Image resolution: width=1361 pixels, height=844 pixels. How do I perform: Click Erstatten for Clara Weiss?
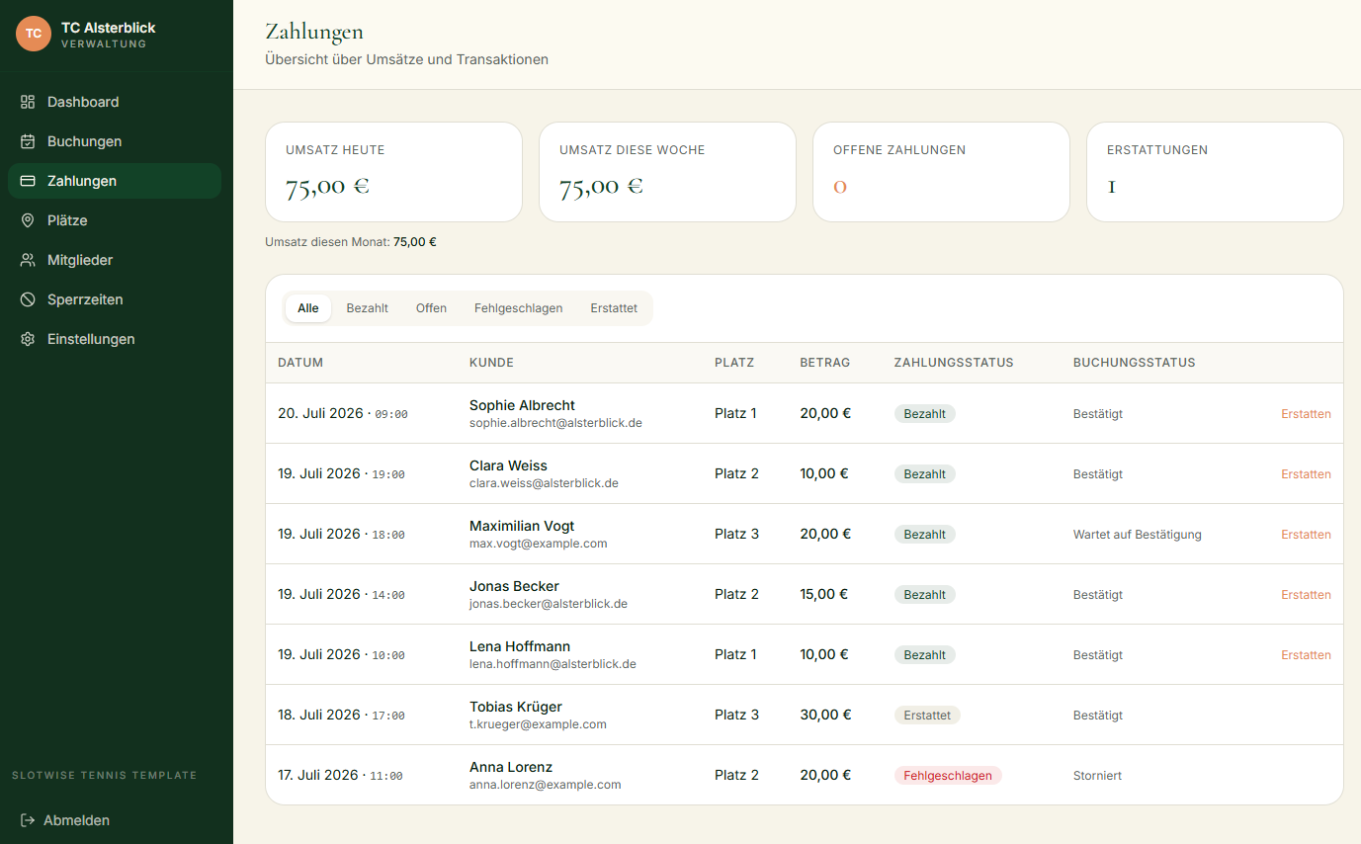pos(1306,474)
